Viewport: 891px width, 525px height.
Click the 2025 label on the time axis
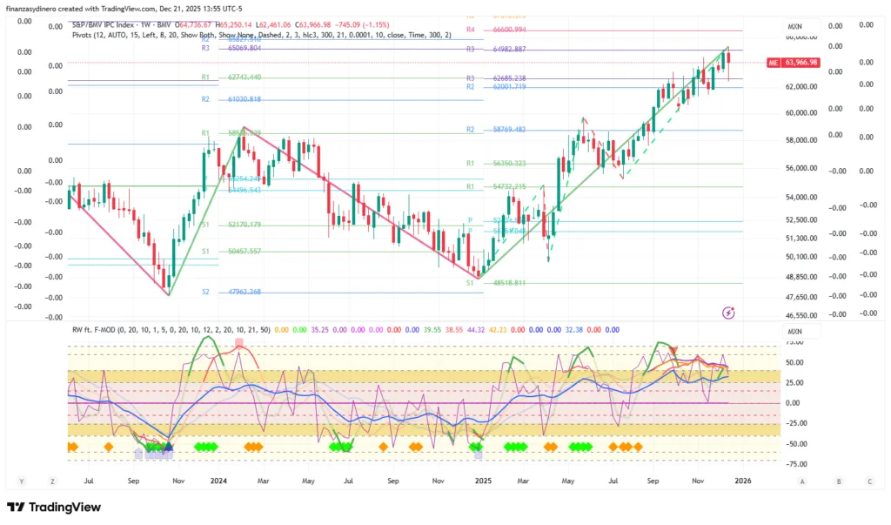[480, 481]
